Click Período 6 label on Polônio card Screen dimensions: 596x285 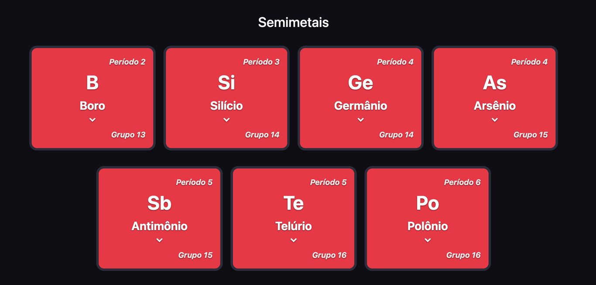[462, 182]
